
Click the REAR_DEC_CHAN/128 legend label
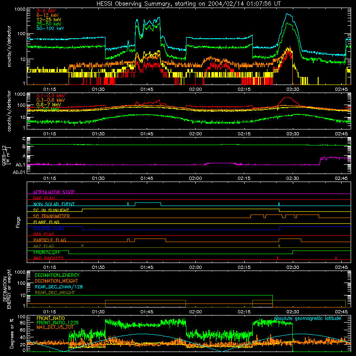pos(59,287)
